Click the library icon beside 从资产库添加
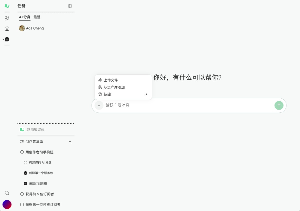 coord(100,87)
